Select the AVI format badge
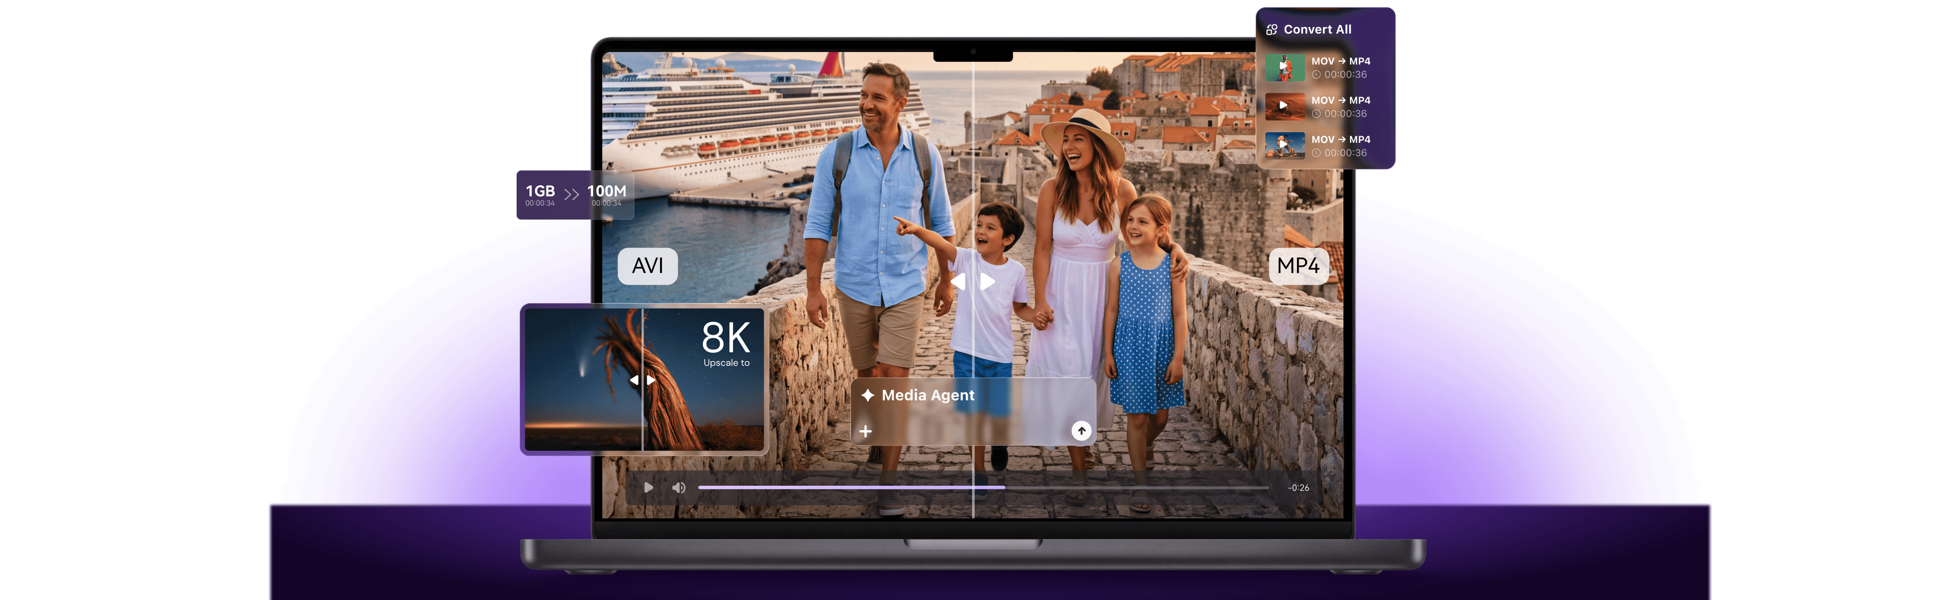Viewport: 1960px width, 600px height. (x=648, y=265)
